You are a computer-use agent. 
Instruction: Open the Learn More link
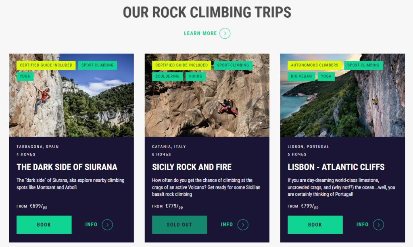pyautogui.click(x=200, y=33)
